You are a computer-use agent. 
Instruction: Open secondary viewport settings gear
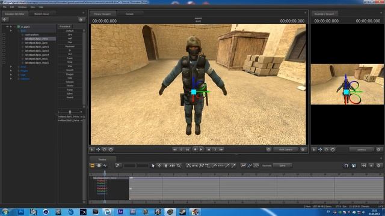(378, 149)
